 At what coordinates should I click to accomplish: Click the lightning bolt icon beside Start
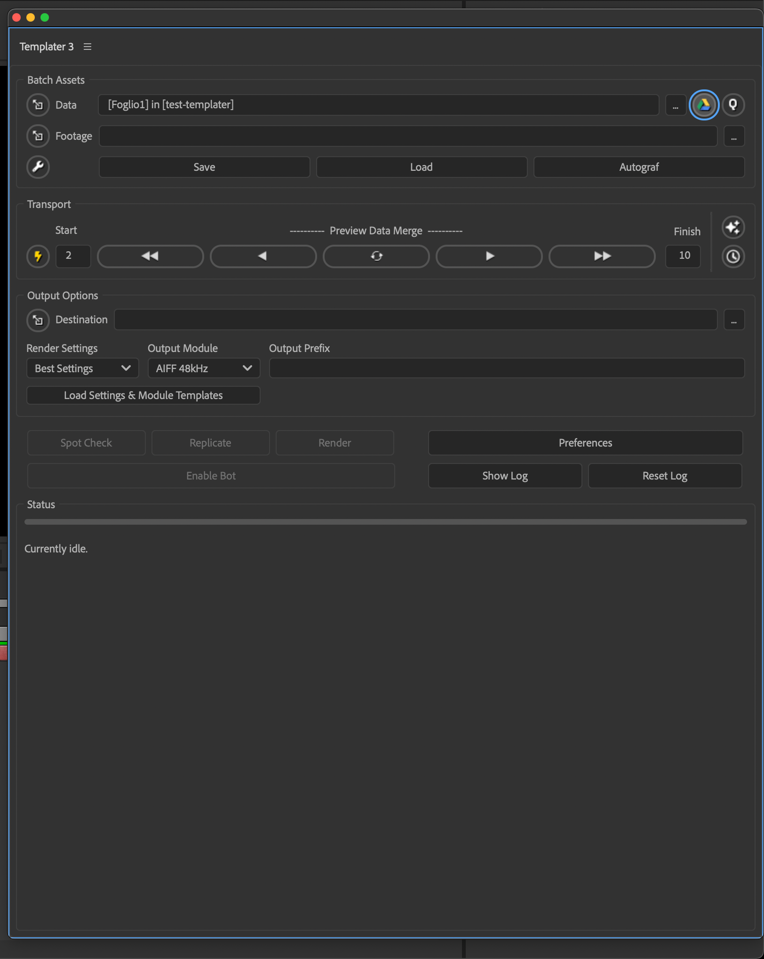click(x=38, y=256)
